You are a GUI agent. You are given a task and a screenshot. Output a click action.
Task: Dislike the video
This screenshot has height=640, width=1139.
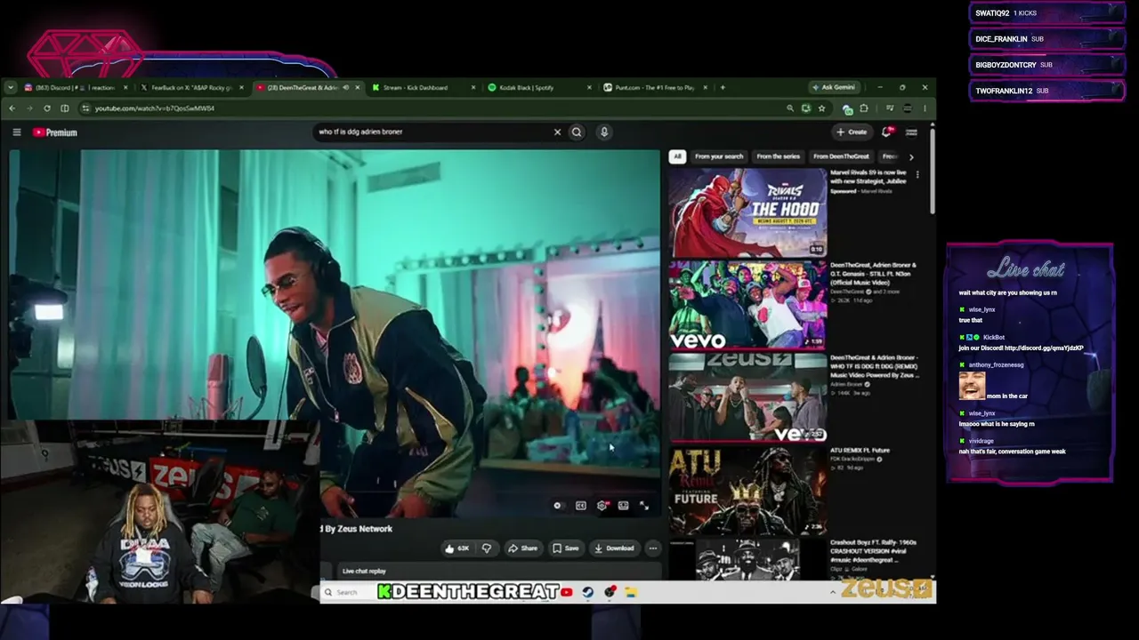coord(487,548)
